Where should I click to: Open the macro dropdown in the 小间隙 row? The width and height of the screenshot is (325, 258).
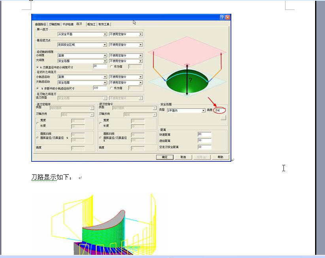126,55
